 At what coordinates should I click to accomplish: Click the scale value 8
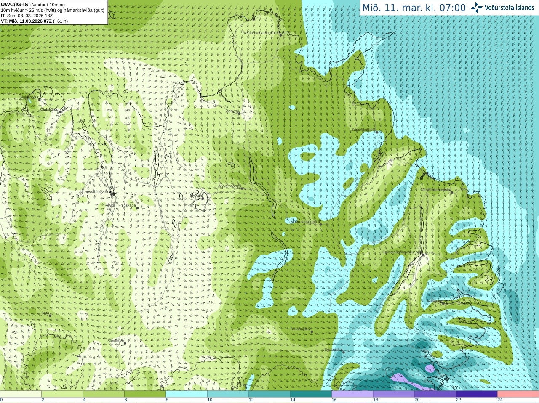click(167, 400)
